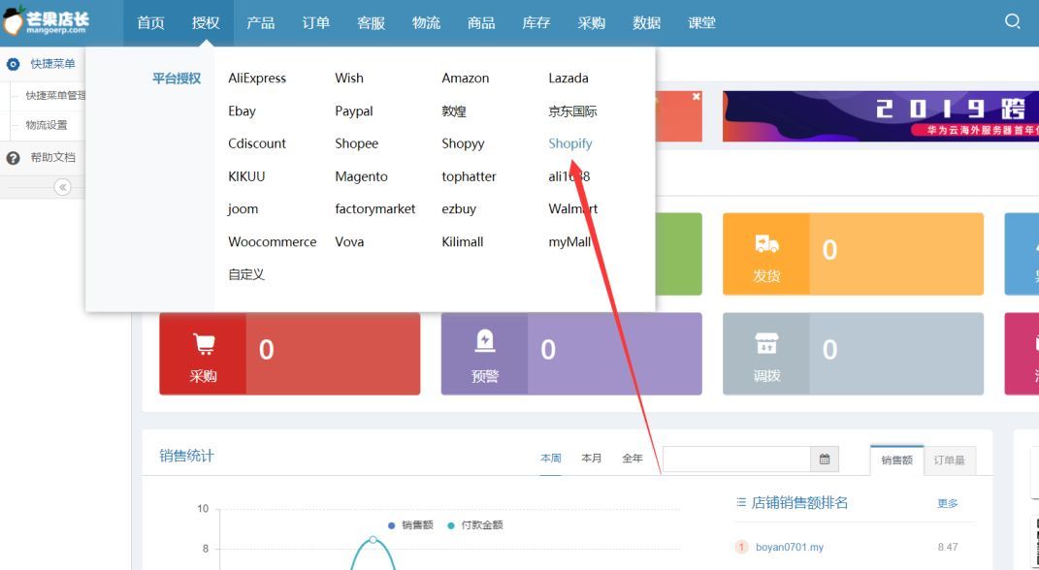Choose Kilimall authorization
This screenshot has height=570, width=1039.
pos(463,241)
